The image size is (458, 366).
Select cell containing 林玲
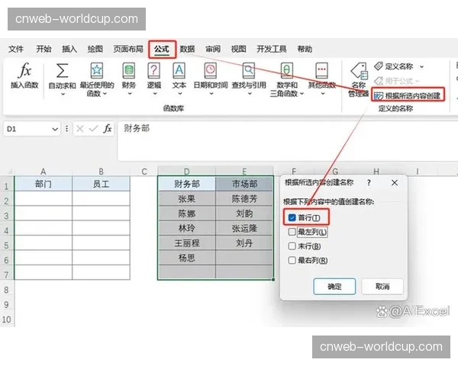click(x=187, y=228)
